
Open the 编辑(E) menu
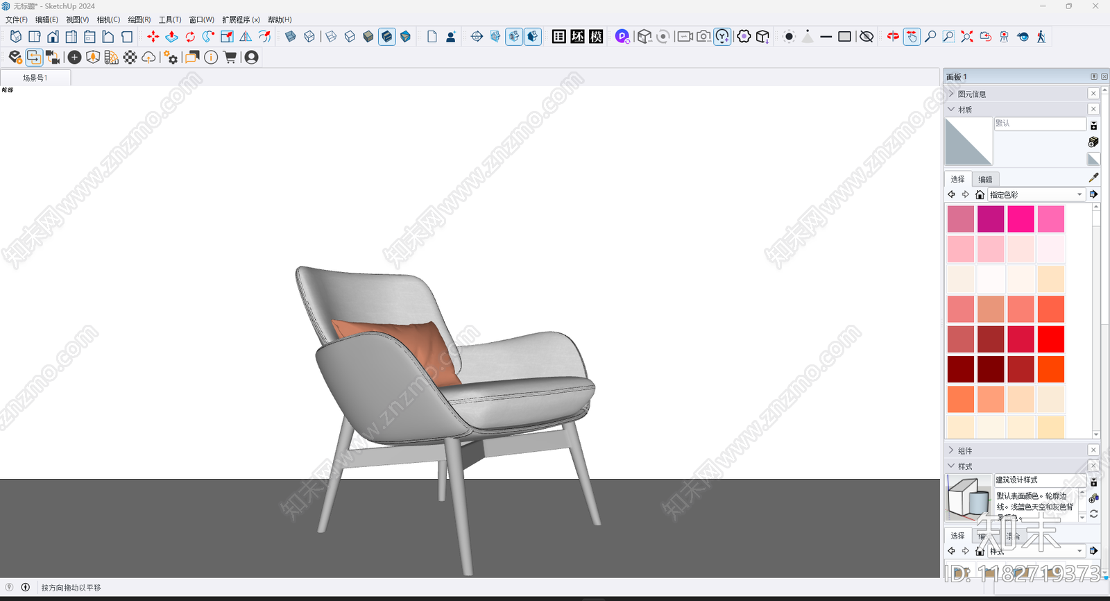(46, 19)
